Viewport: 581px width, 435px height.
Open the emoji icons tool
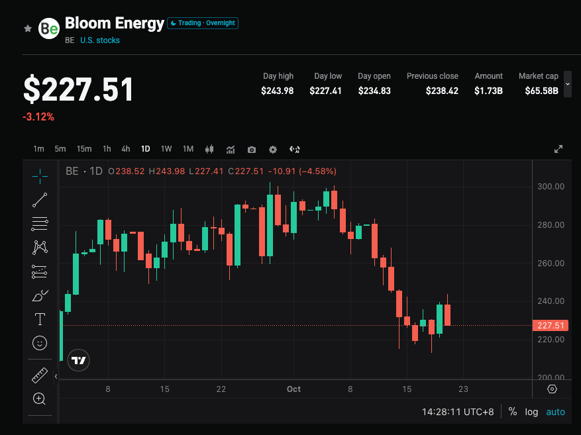pos(40,343)
